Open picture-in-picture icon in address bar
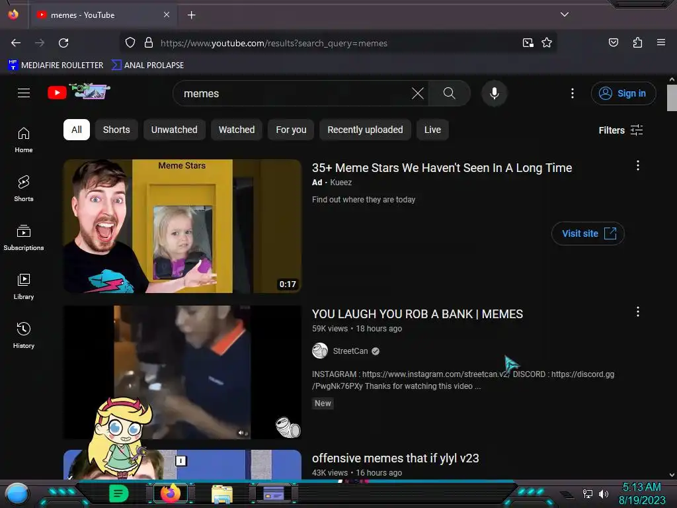 pyautogui.click(x=528, y=43)
